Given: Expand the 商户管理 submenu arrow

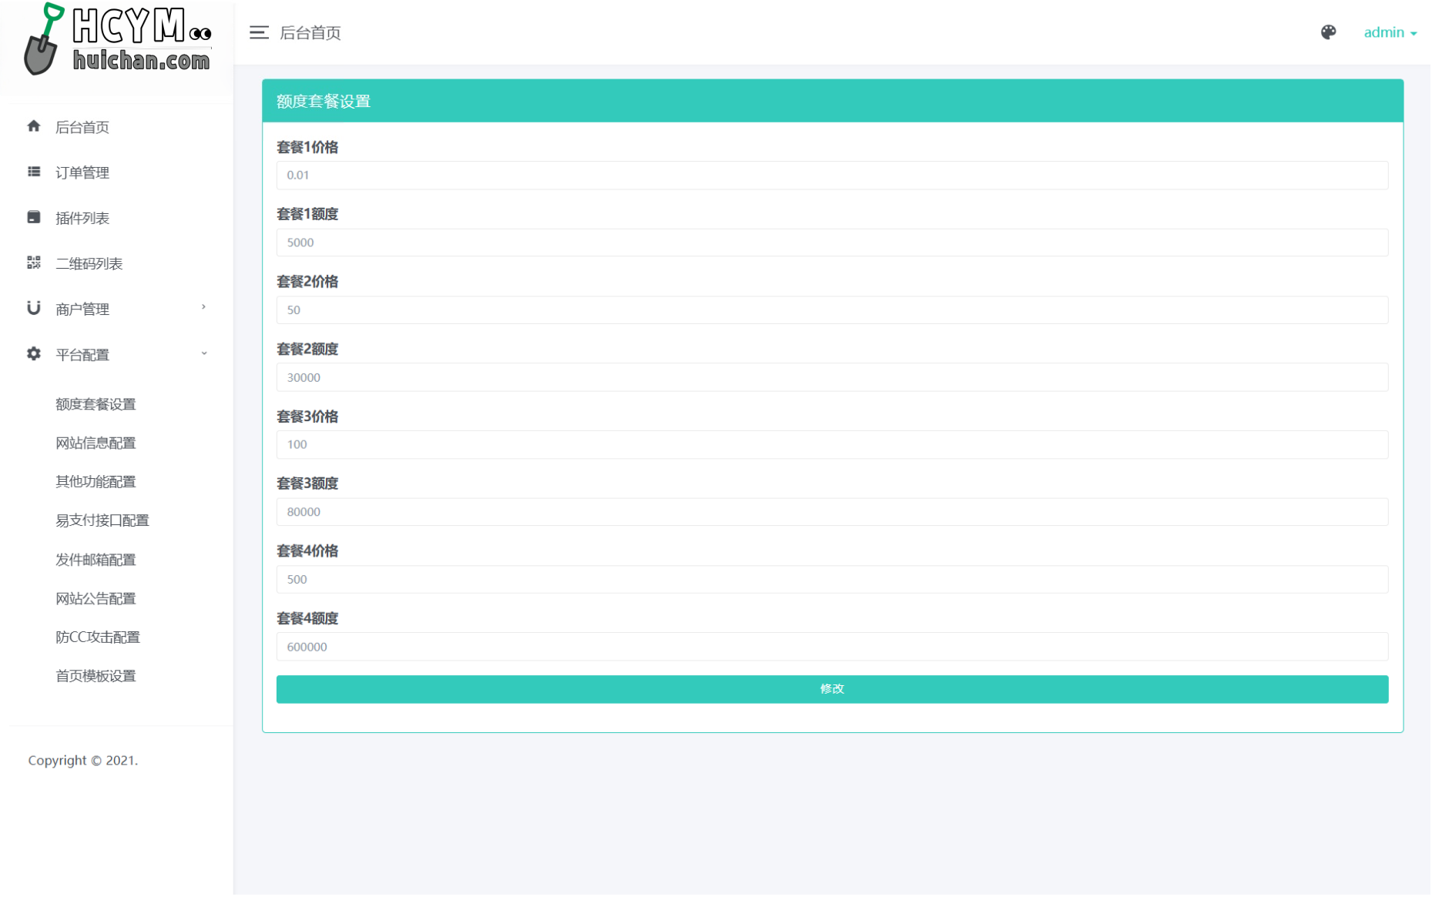Looking at the screenshot, I should tap(204, 308).
